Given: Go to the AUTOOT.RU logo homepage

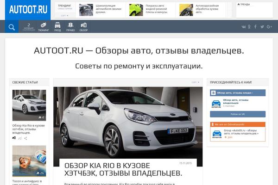Looking at the screenshot, I should [28, 10].
